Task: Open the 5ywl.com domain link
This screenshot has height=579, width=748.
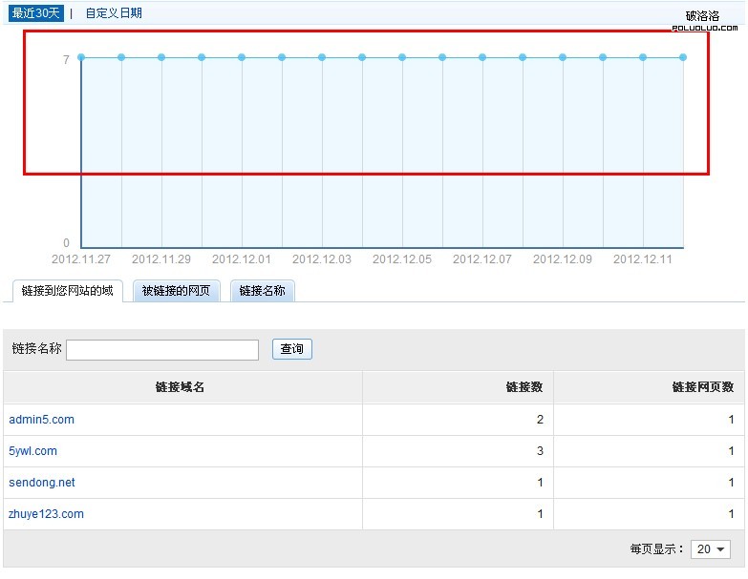Action: coord(33,451)
